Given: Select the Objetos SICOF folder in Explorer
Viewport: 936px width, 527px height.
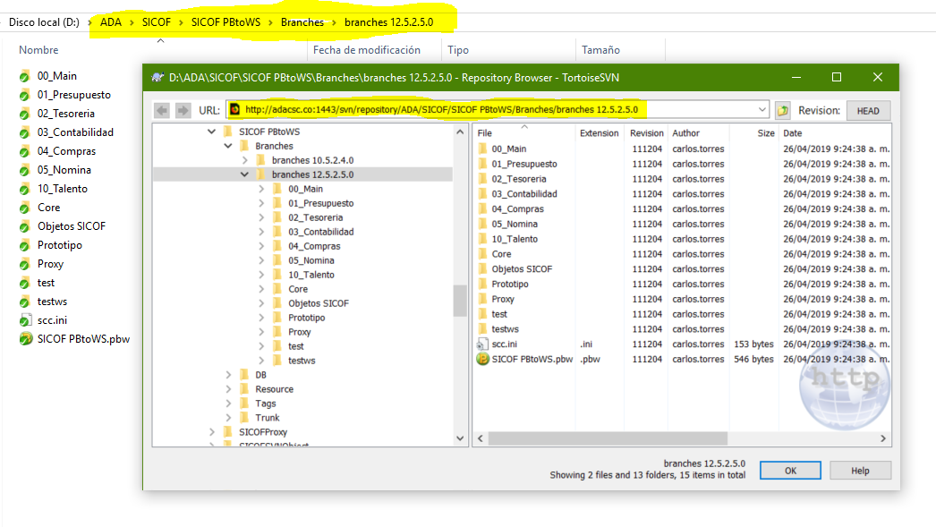Looking at the screenshot, I should click(71, 226).
